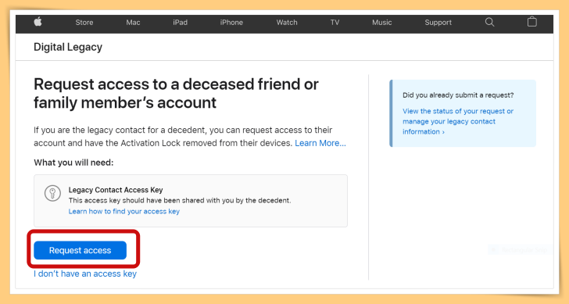
Task: View the status of your request link
Action: (x=458, y=121)
